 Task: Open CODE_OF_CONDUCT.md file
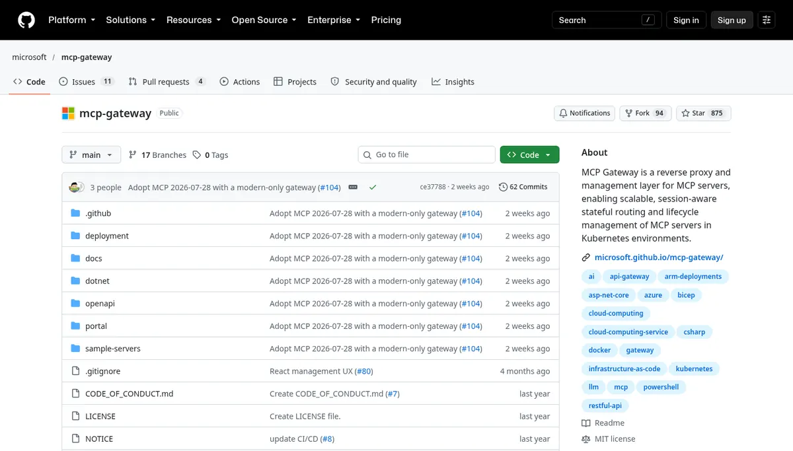(x=129, y=394)
